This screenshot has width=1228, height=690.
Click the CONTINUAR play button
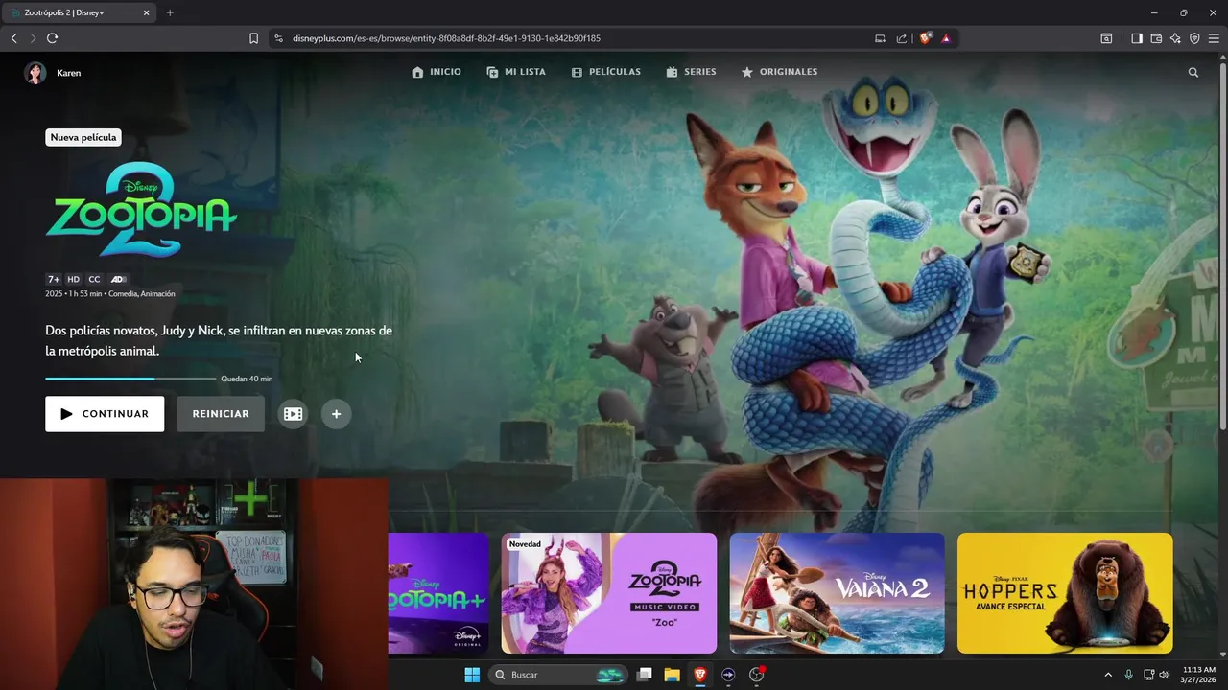105,414
